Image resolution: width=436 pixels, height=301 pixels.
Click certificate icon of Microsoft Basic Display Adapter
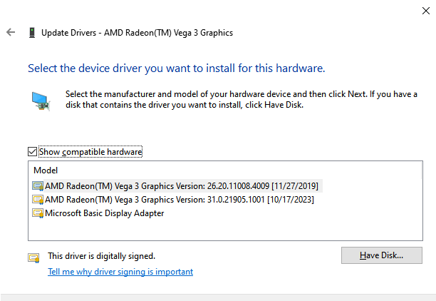click(38, 213)
